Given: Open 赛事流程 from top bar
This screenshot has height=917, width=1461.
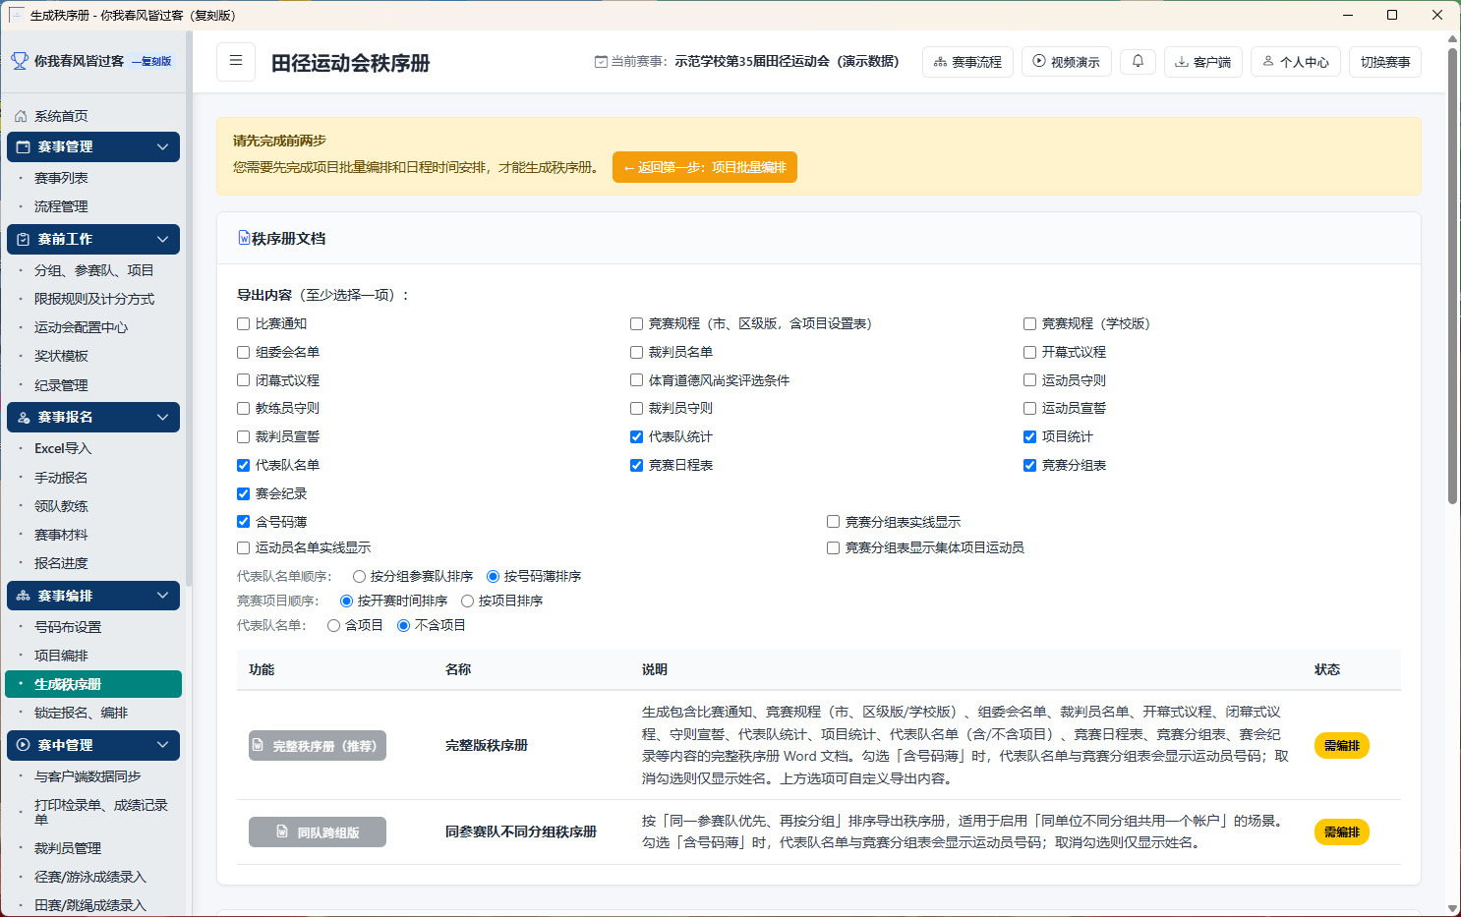Looking at the screenshot, I should (x=967, y=62).
